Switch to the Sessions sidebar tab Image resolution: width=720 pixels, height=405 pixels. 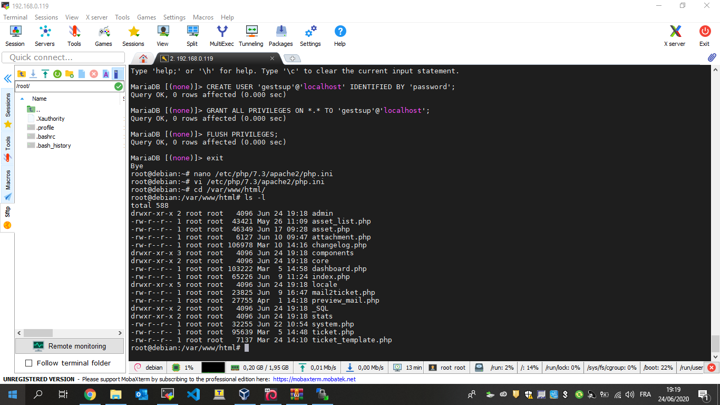click(7, 110)
